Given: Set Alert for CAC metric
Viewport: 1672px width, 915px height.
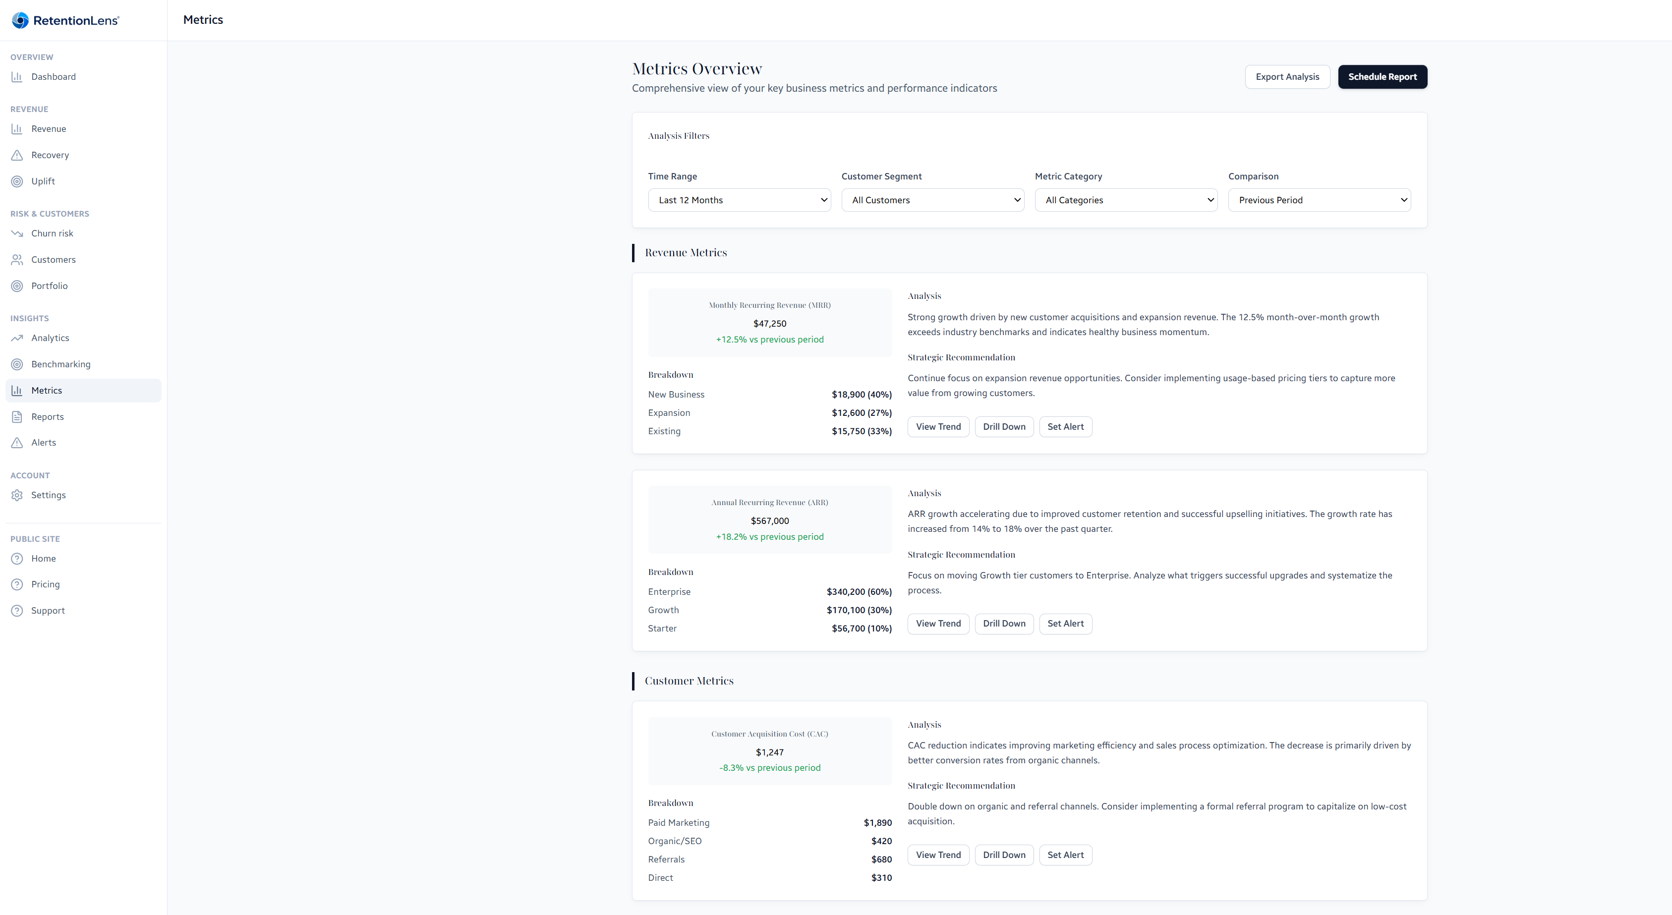Looking at the screenshot, I should pyautogui.click(x=1065, y=856).
